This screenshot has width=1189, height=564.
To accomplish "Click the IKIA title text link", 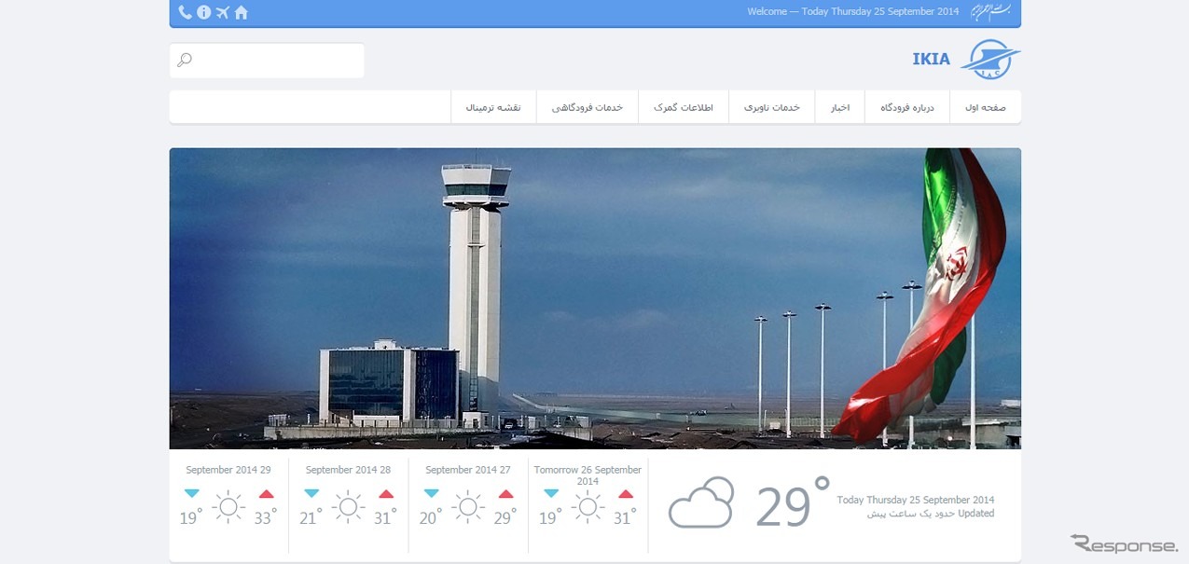I will click(x=931, y=60).
